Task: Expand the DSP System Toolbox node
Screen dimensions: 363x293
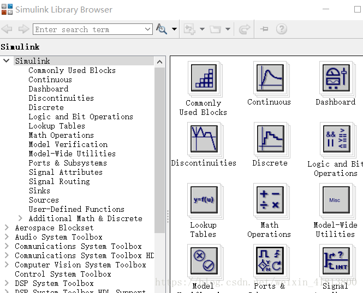Action: tap(7, 283)
